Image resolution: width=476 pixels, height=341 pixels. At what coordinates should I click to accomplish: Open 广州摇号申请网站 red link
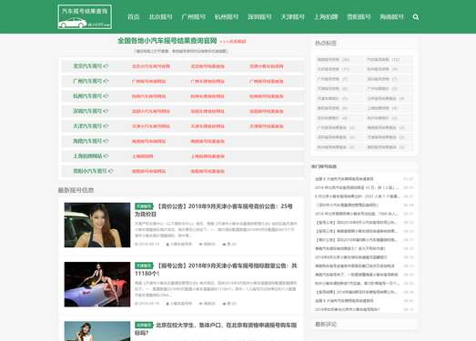coord(148,81)
